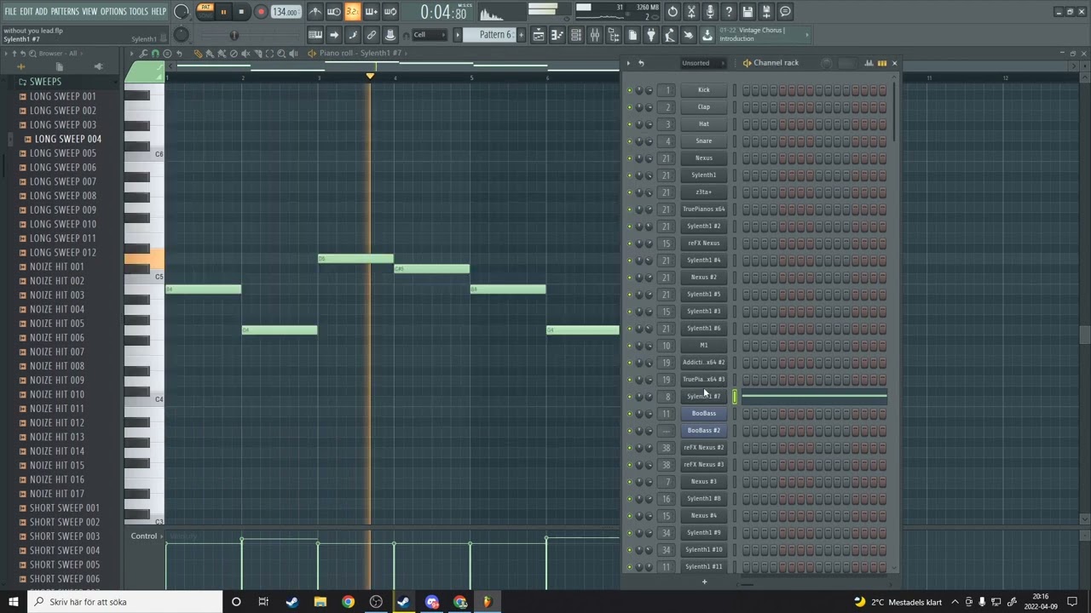Open the piano roll toolbar icon next to playlist

pyautogui.click(x=557, y=35)
